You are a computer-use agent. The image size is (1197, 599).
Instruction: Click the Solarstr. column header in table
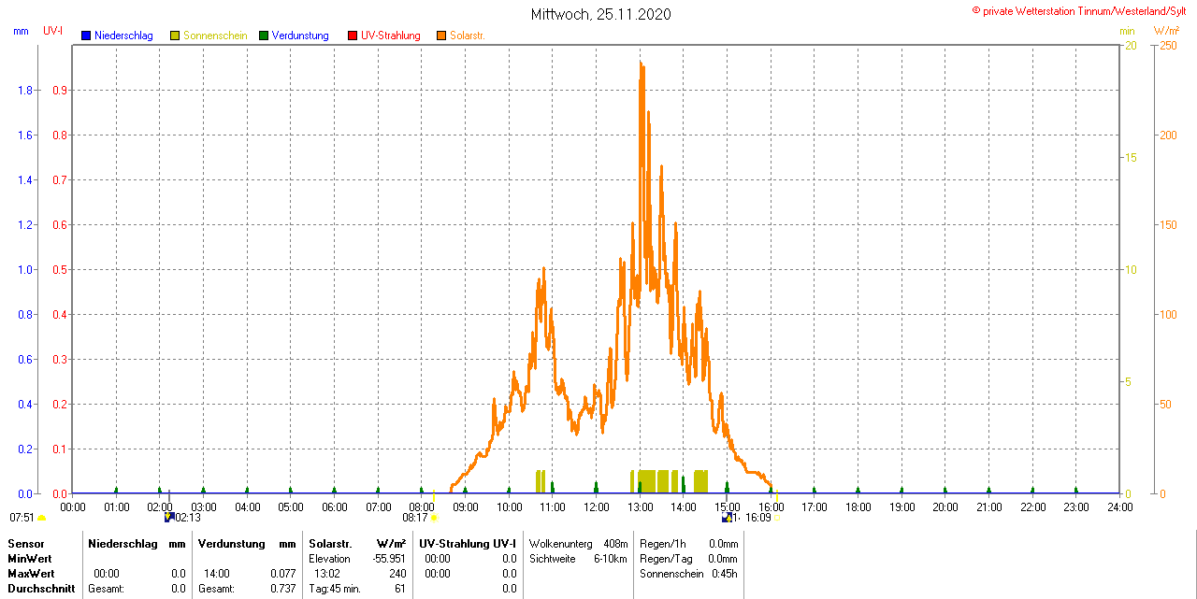[x=329, y=544]
